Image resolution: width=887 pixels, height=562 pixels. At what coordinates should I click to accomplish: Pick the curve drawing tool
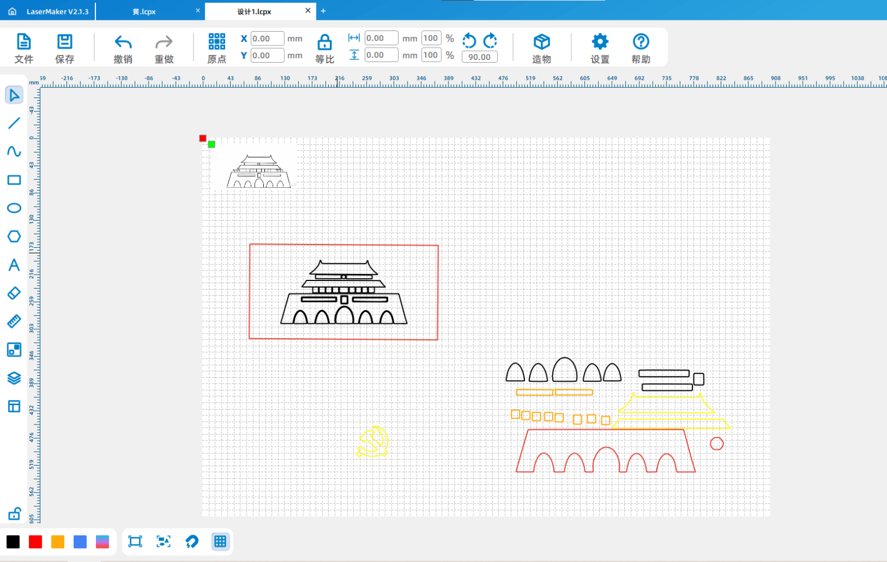click(14, 151)
